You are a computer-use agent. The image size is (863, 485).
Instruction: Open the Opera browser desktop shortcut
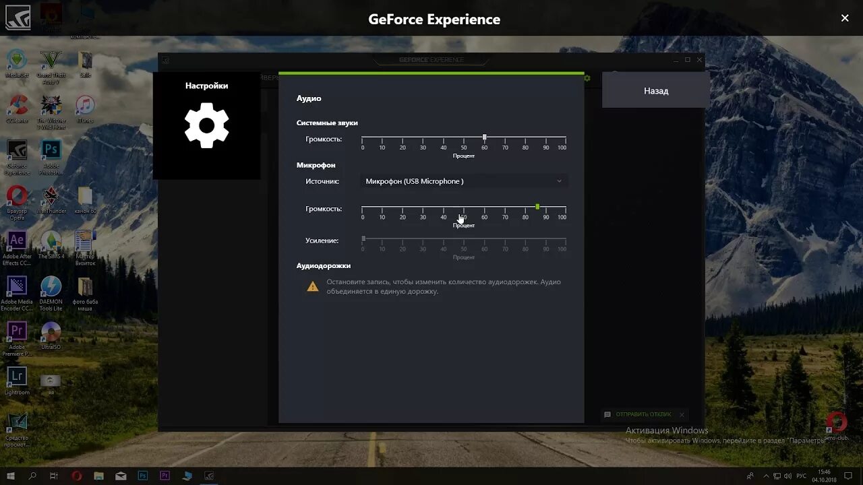(x=17, y=203)
